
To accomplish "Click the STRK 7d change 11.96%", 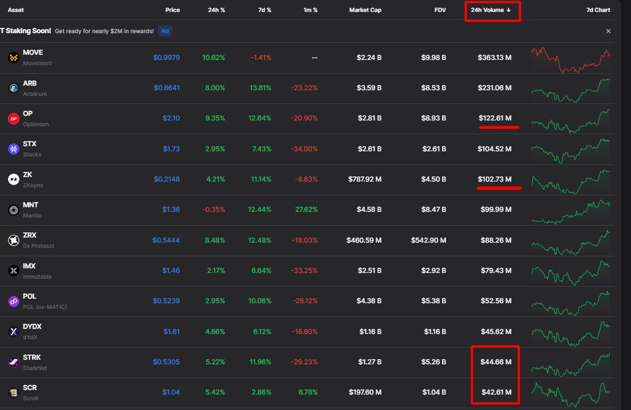I will (260, 361).
